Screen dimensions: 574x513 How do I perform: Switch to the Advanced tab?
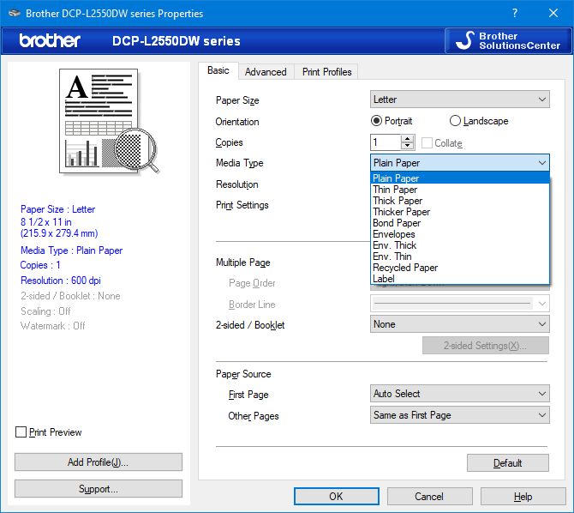pyautogui.click(x=266, y=72)
